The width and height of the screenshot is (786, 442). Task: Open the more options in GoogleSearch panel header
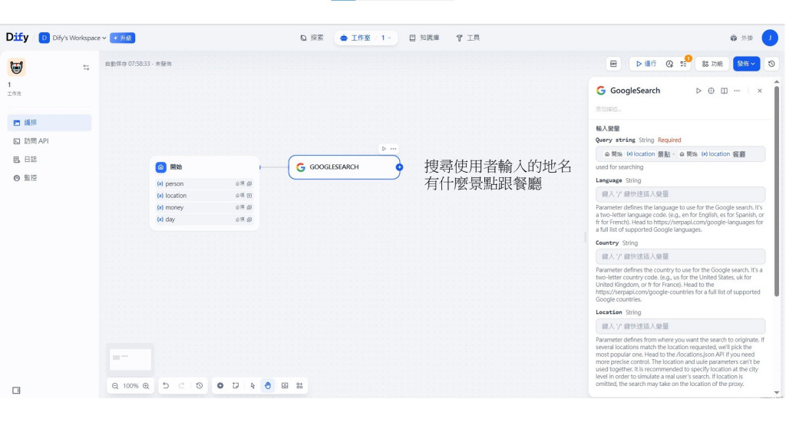click(x=737, y=91)
